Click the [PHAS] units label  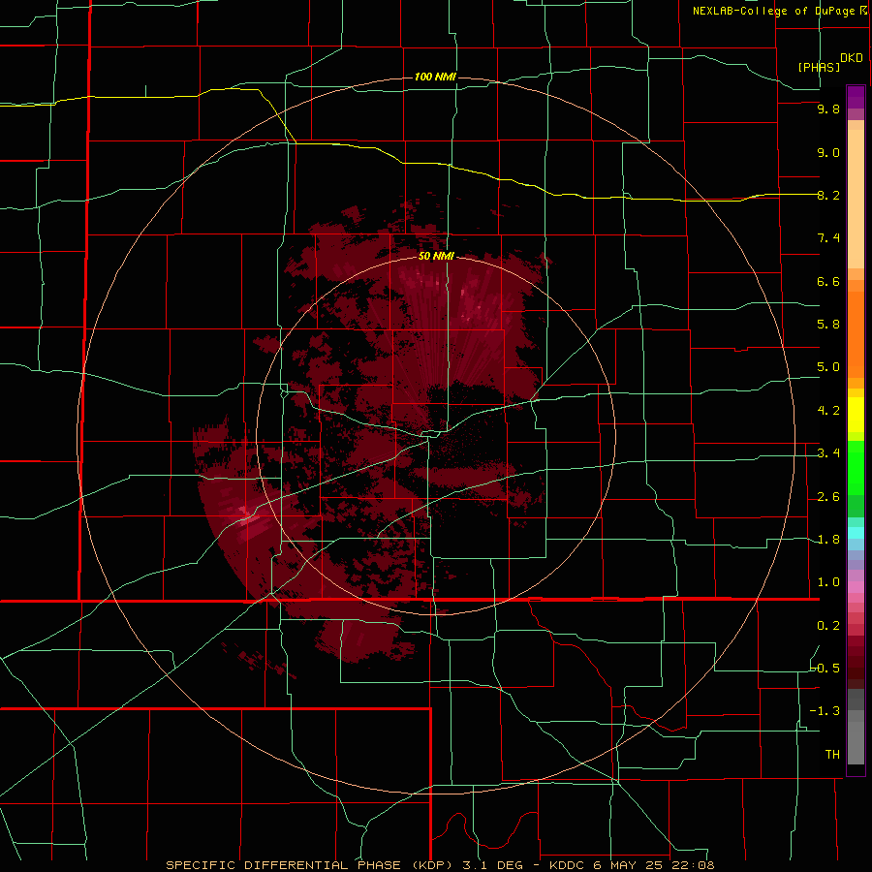(x=819, y=68)
